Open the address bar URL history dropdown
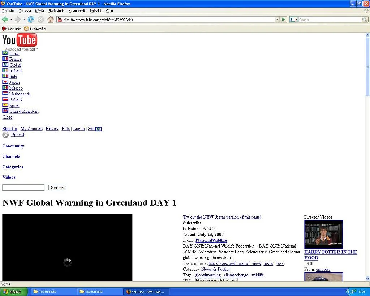The height and width of the screenshot is (296, 370). (277, 20)
